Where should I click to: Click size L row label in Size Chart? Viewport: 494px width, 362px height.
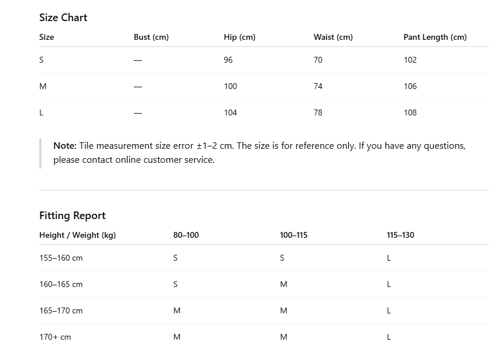point(41,113)
